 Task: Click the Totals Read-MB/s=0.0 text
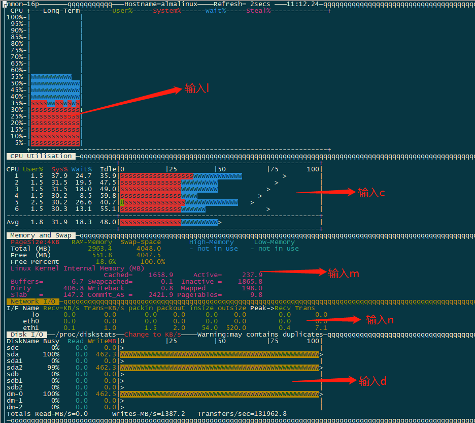pyautogui.click(x=47, y=414)
